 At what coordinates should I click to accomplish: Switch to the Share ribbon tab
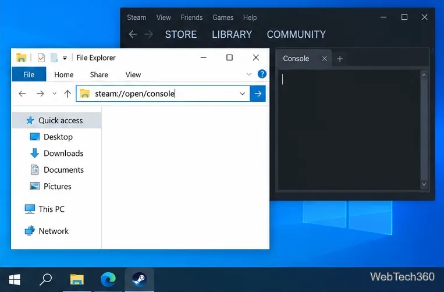tap(99, 74)
